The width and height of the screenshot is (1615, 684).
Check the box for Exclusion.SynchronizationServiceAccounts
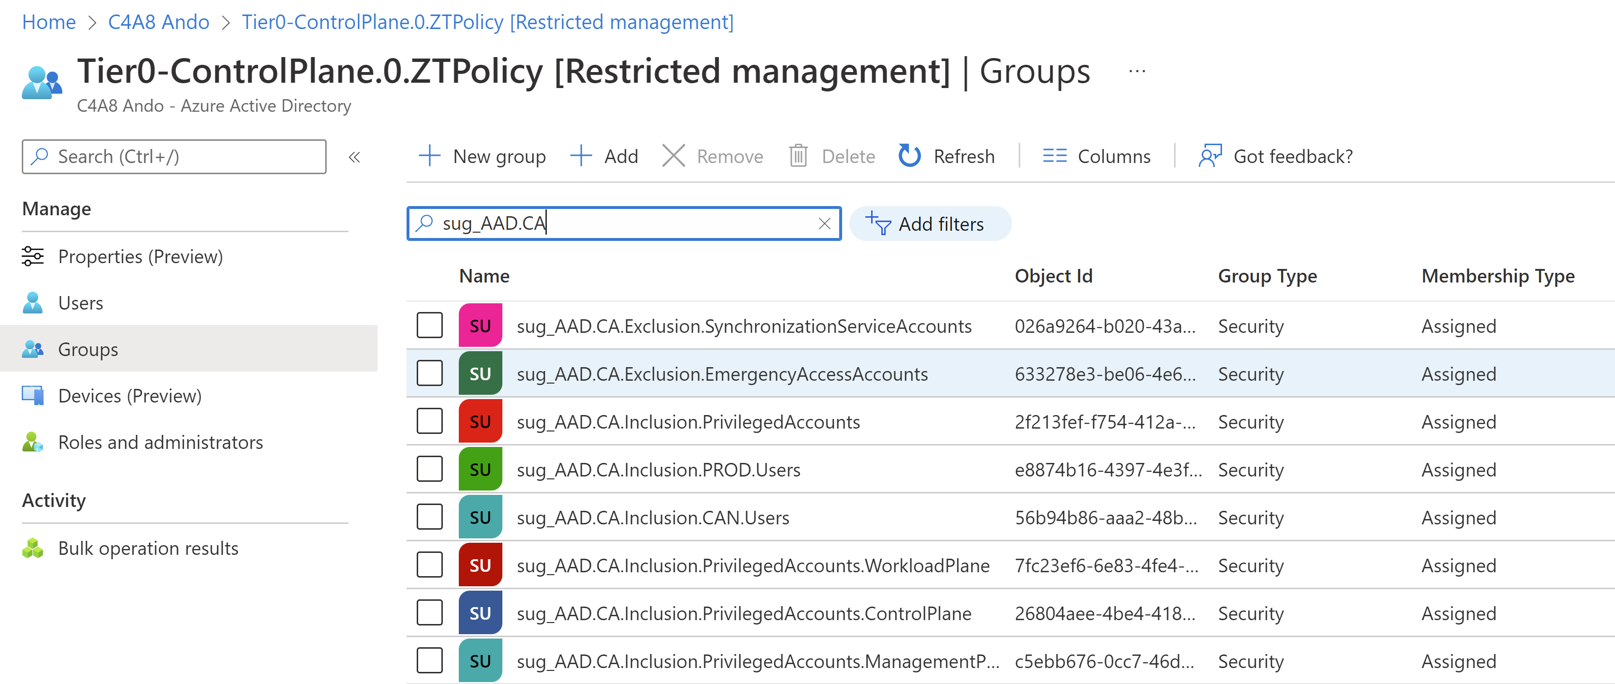(429, 325)
